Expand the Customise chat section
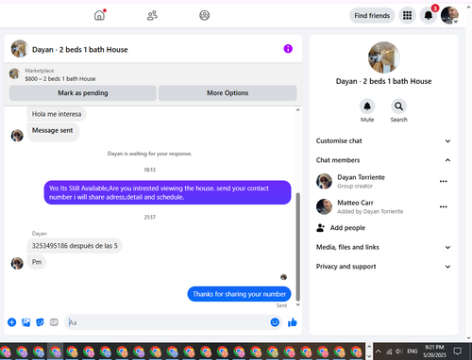 click(x=383, y=141)
